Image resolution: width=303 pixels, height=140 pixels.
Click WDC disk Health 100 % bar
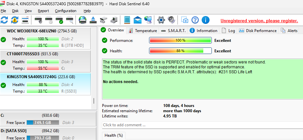point(43,39)
